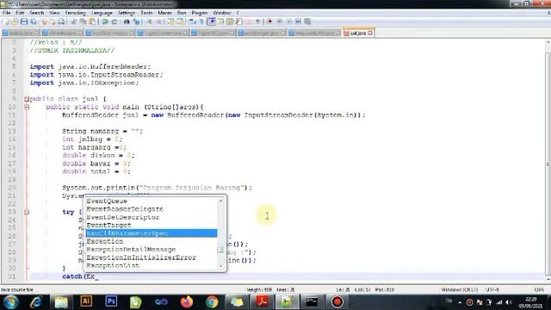The height and width of the screenshot is (310, 551).
Task: Open the Language menu
Action: pyautogui.click(x=102, y=13)
